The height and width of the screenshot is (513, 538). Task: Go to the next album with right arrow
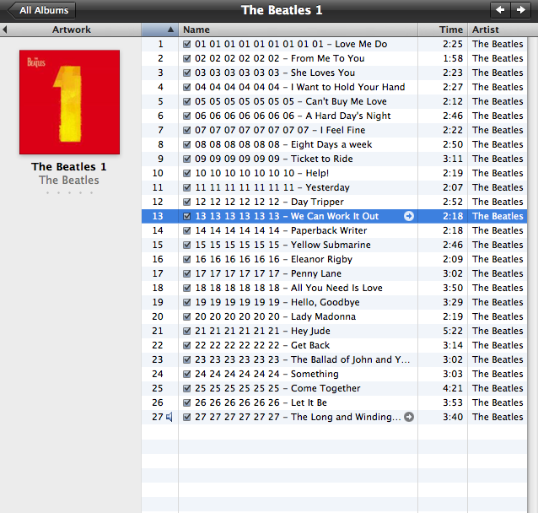pyautogui.click(x=520, y=10)
